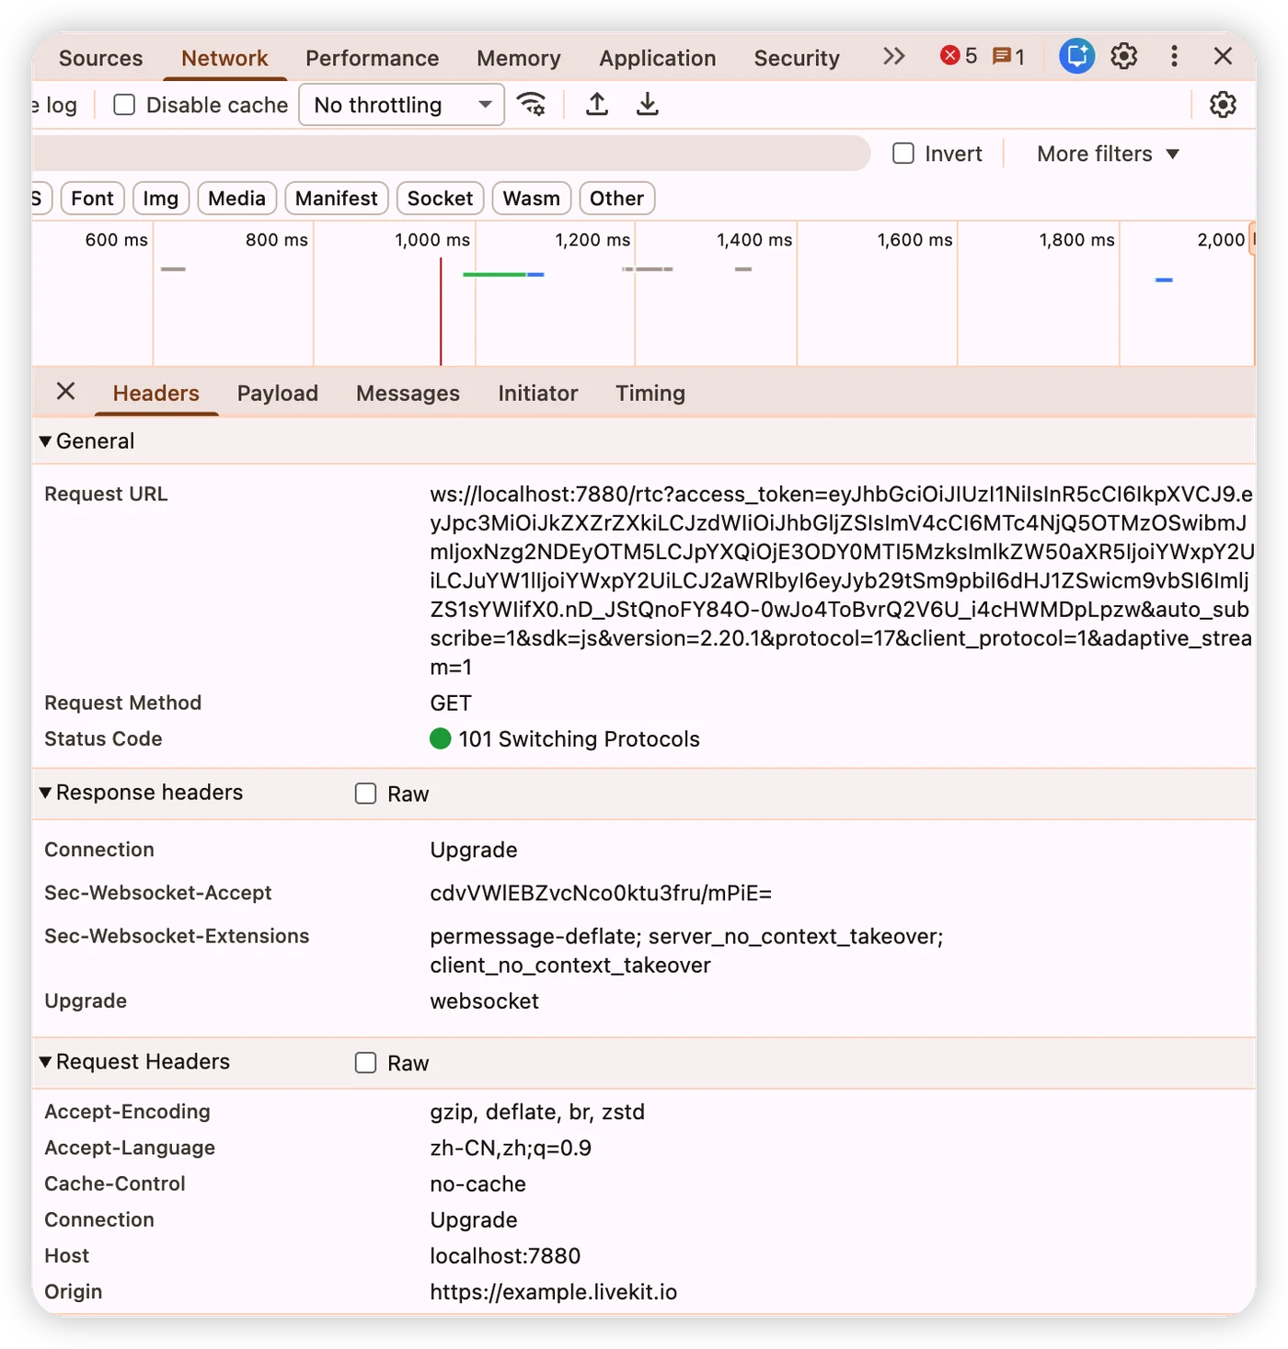Close the DevTools panel
The image size is (1288, 1349).
click(x=1223, y=56)
